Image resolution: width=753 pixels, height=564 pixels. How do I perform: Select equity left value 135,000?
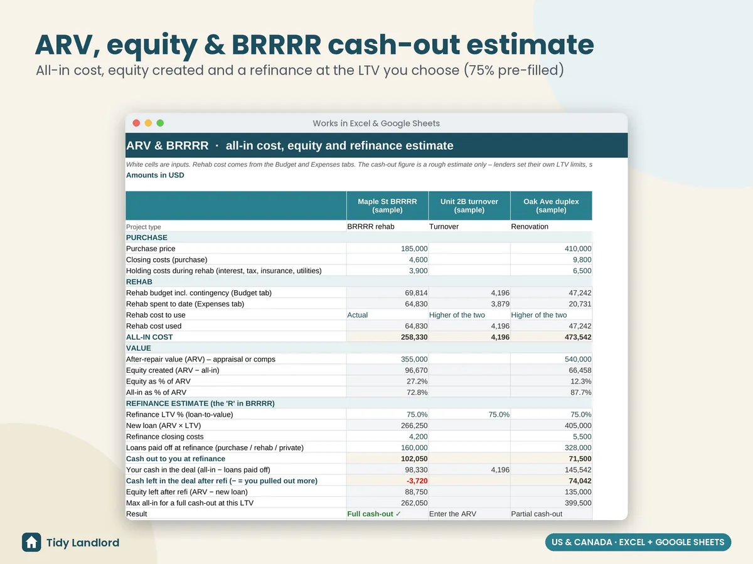pos(551,492)
